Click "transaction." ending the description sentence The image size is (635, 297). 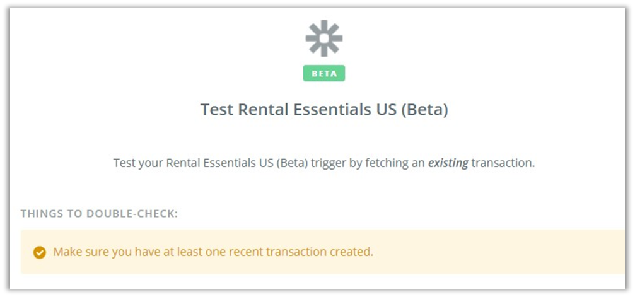click(x=503, y=163)
